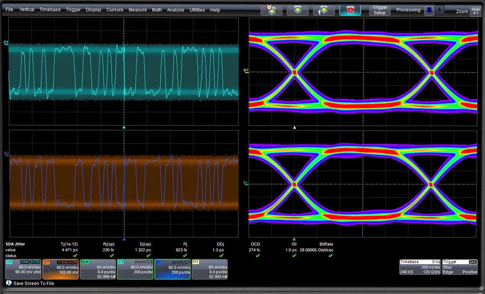485x294 pixels.
Task: Open the C3 channel descriptor box
Action: pos(23,269)
